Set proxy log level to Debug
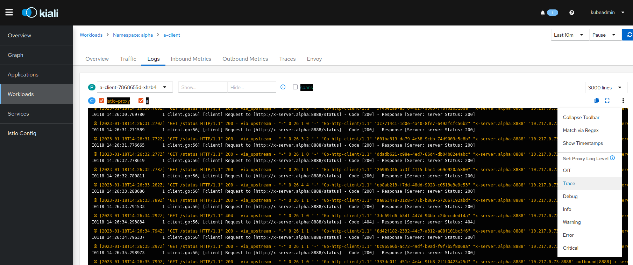Screen dimensions: 633x265 590,196
